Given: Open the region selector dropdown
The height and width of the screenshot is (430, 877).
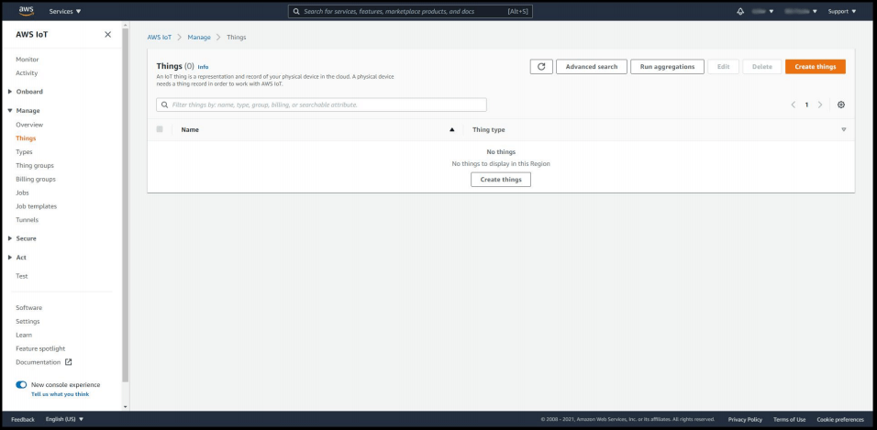Looking at the screenshot, I should (x=801, y=11).
